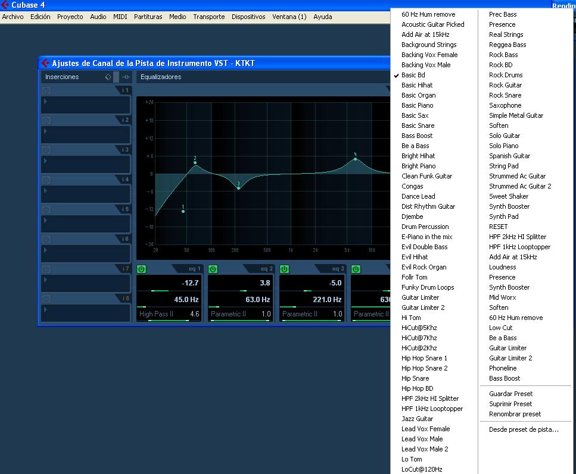Select the Congas preset
The image size is (576, 474).
pyautogui.click(x=412, y=186)
